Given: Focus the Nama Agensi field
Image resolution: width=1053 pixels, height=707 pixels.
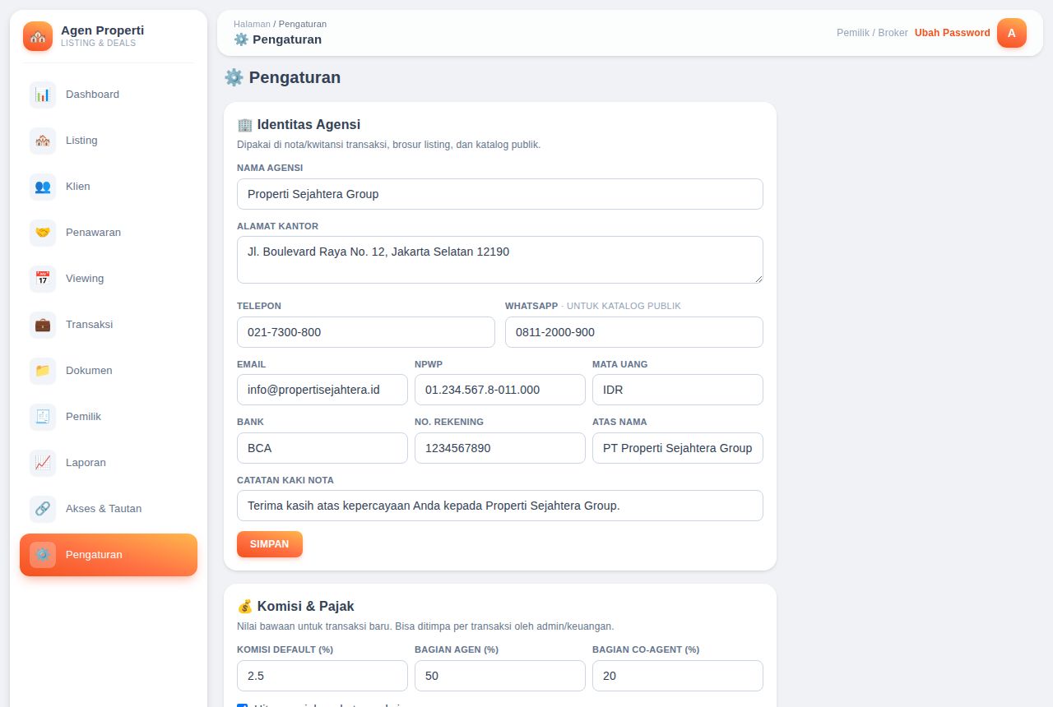Looking at the screenshot, I should 500,194.
